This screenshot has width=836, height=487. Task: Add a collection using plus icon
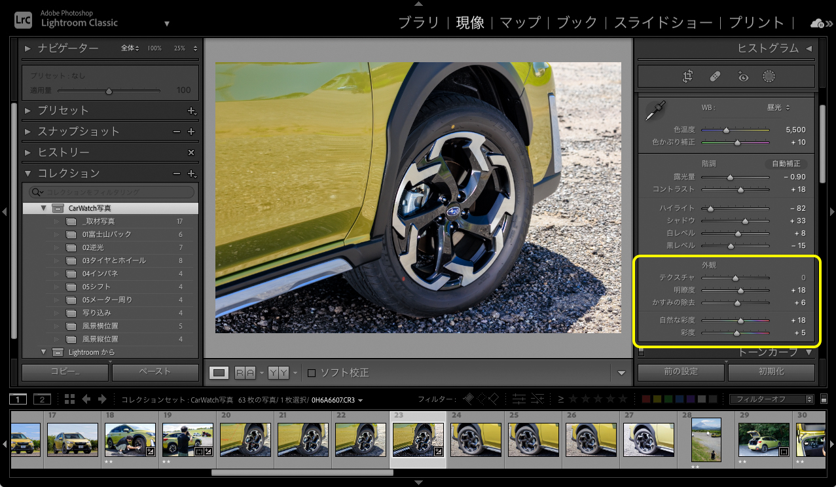pyautogui.click(x=192, y=174)
